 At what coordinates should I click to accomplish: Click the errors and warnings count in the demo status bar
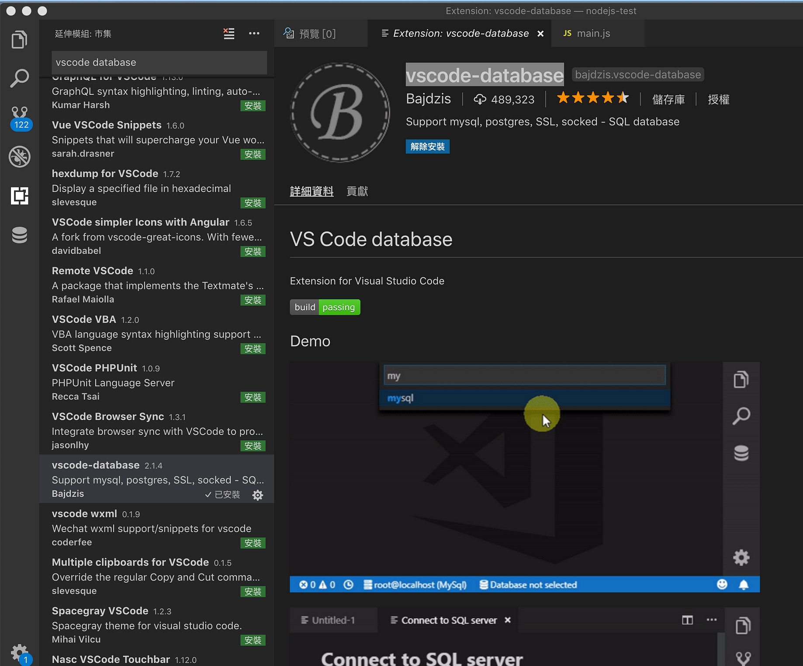[317, 585]
